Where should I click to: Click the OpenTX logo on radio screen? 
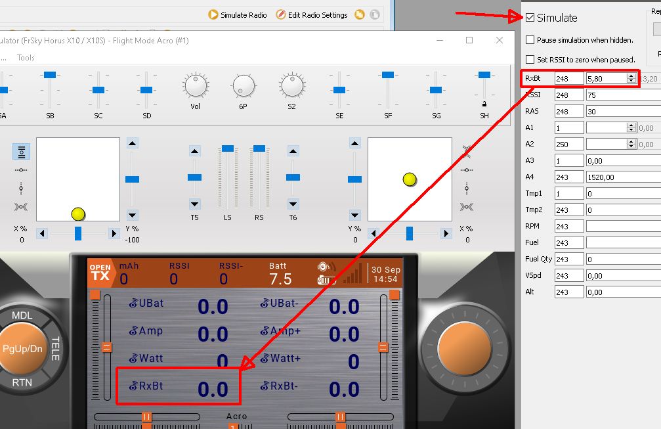pos(100,273)
